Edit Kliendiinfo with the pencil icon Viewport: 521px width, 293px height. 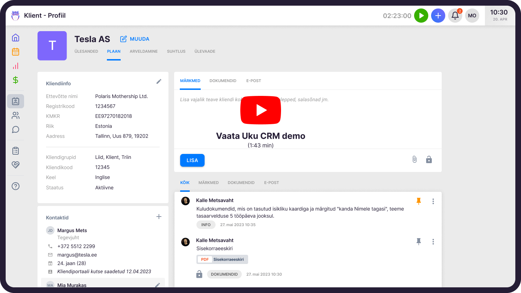coord(159,81)
